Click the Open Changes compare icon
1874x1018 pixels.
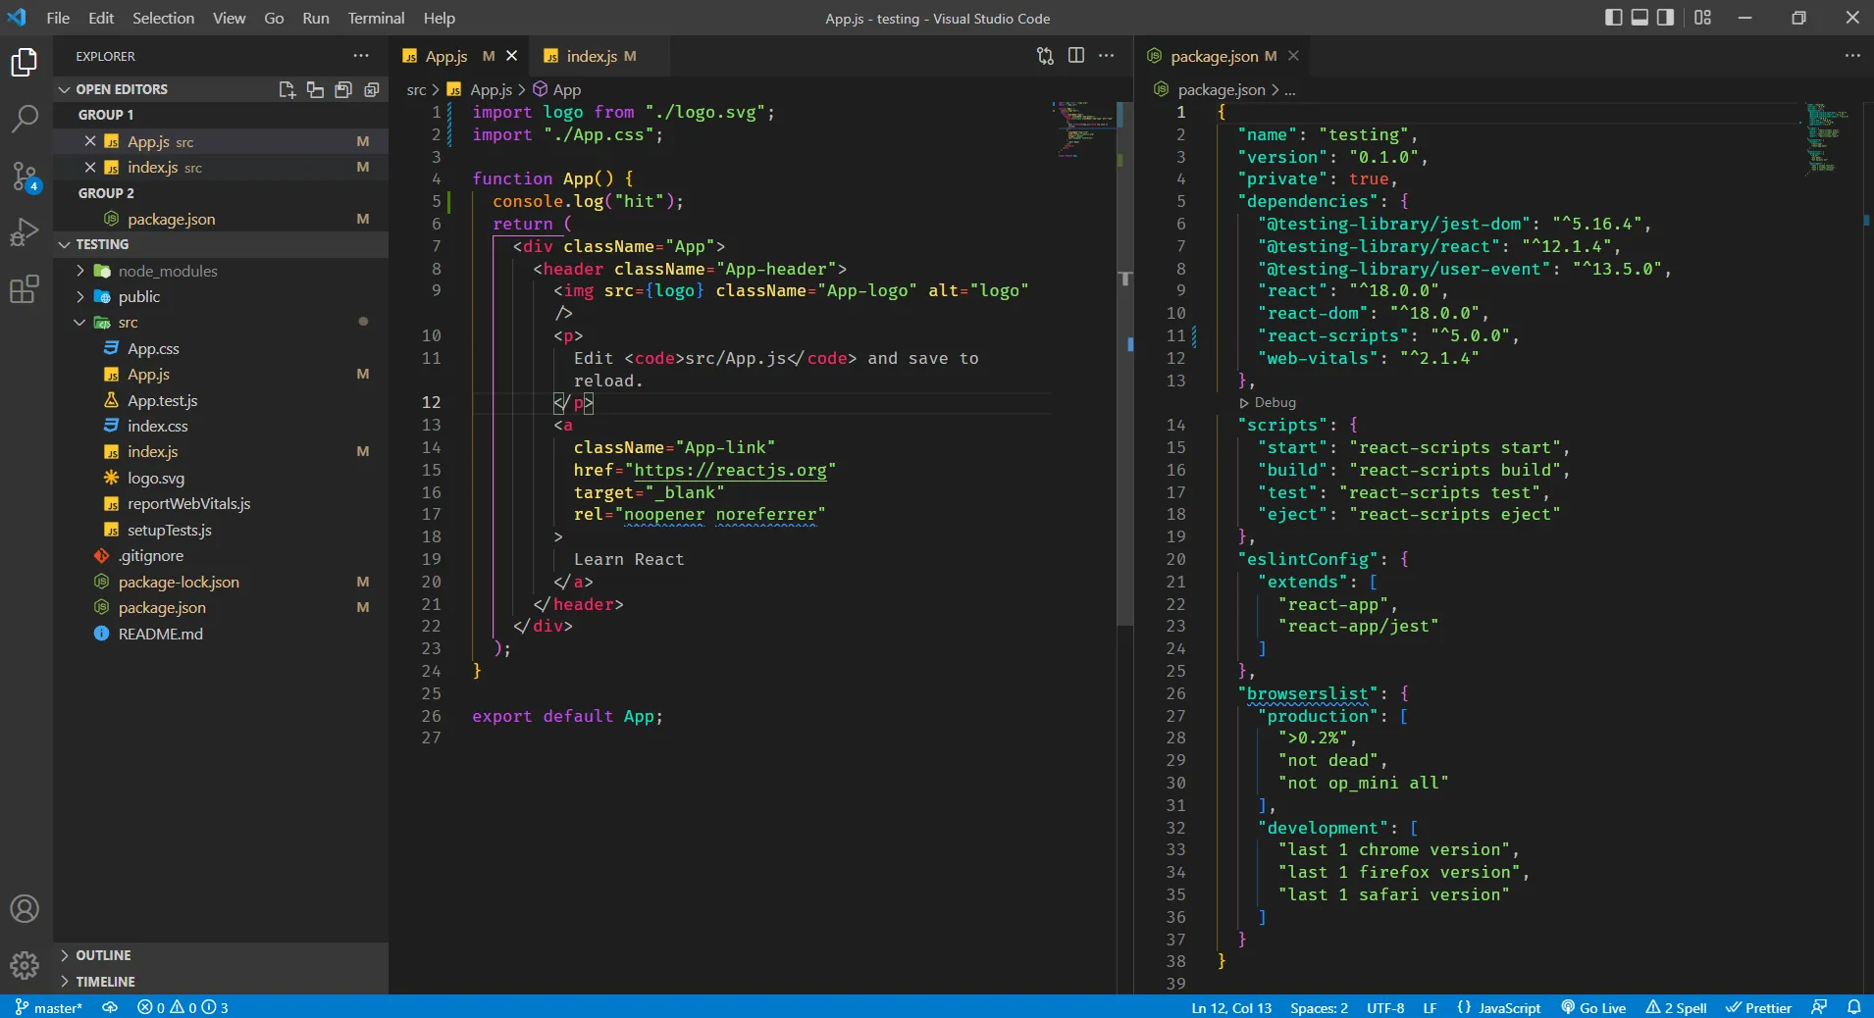pos(1045,56)
